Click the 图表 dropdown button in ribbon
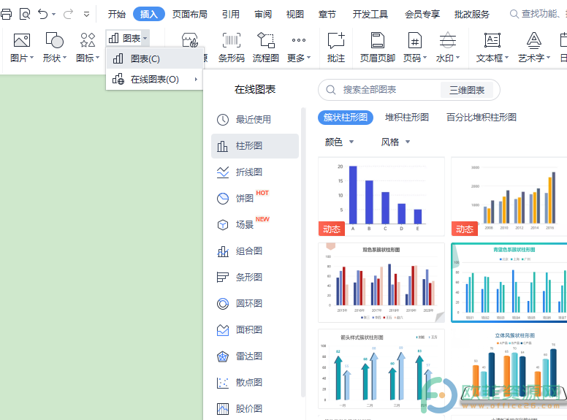The image size is (567, 420). [x=128, y=38]
